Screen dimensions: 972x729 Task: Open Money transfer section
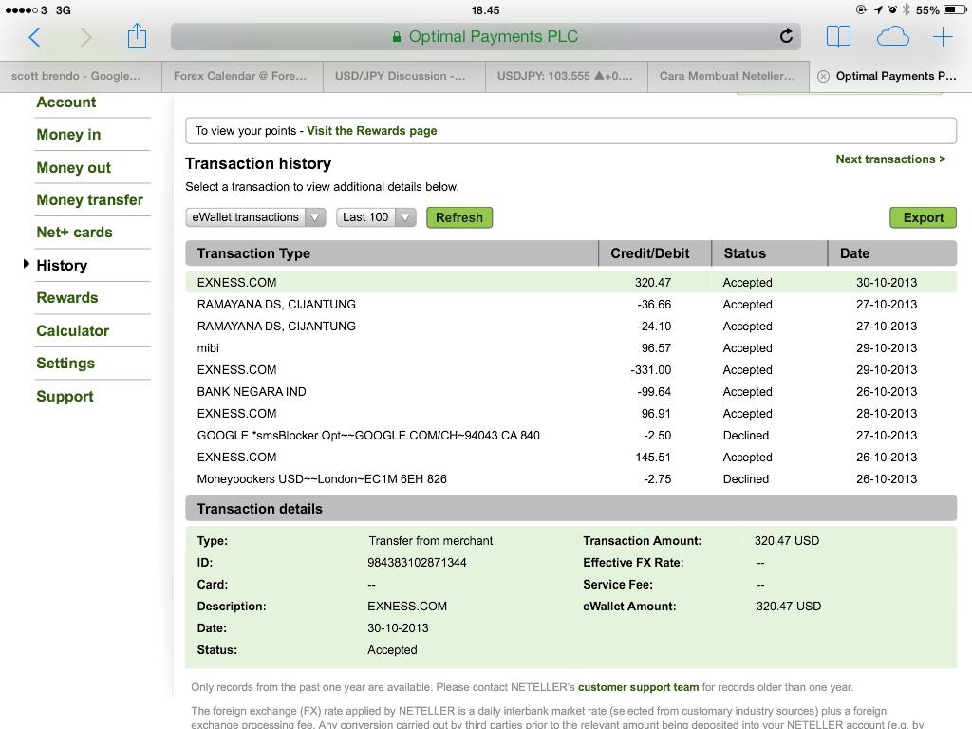89,199
